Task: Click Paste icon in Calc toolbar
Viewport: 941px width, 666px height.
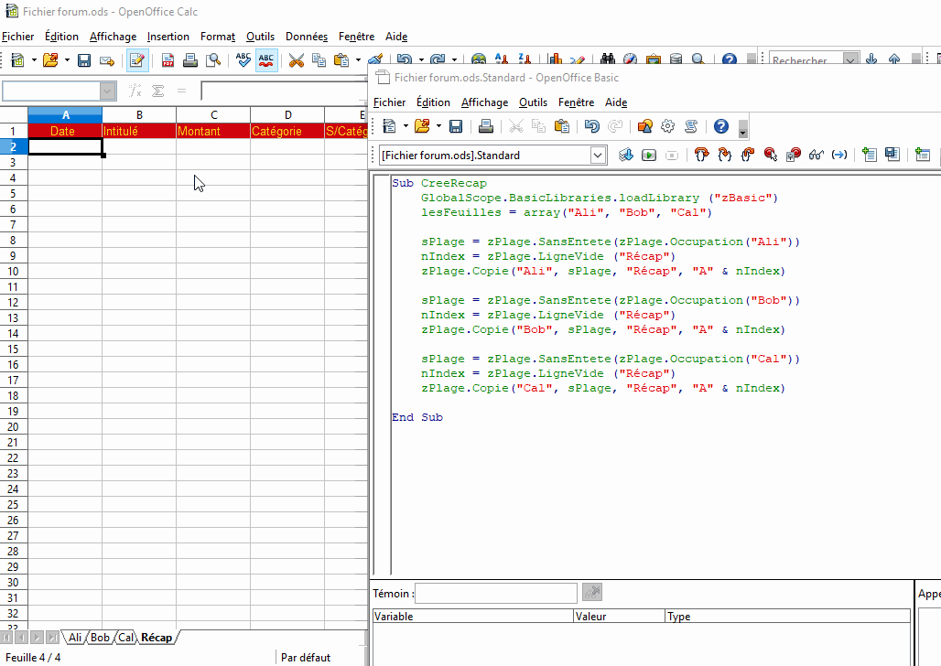Action: coord(341,60)
